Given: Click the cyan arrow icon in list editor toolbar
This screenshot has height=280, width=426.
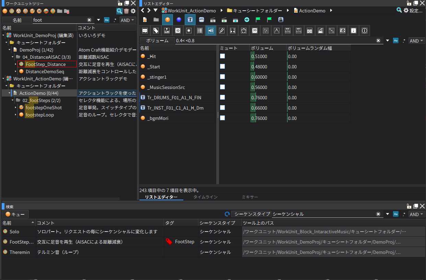Looking at the screenshot, I should (247, 20).
